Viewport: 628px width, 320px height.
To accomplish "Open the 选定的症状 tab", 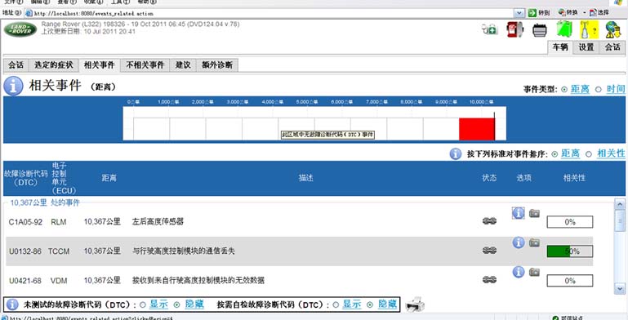I will pyautogui.click(x=54, y=65).
